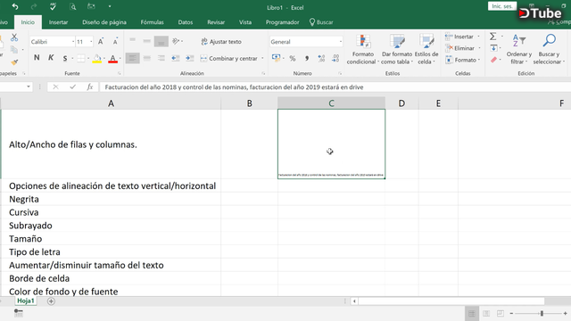
Task: Open Buscar y seleccionar menu
Action: [x=549, y=49]
